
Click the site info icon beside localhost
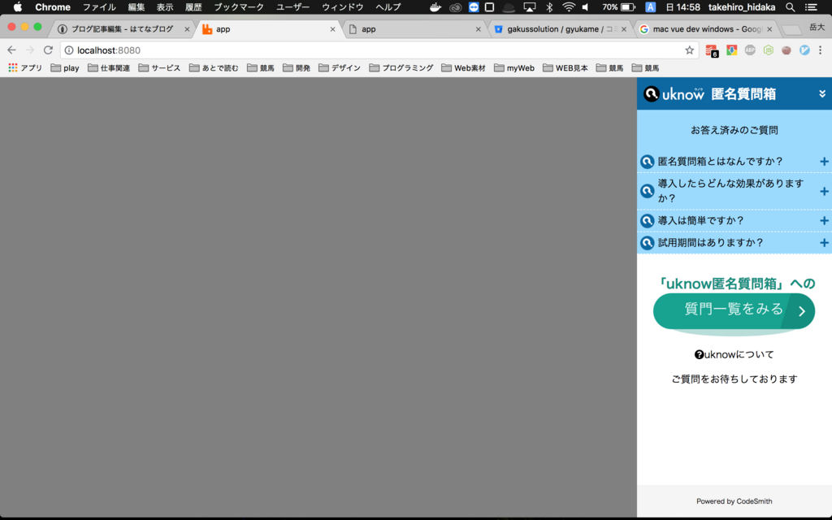69,50
